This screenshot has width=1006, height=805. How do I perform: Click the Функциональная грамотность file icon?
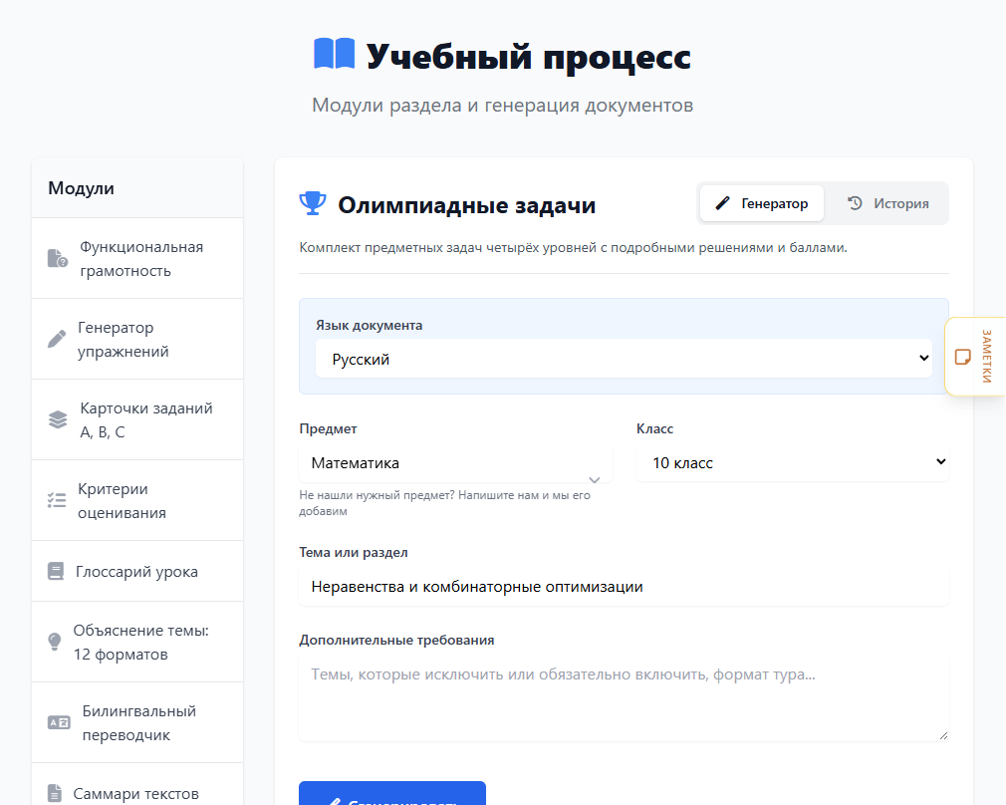click(x=57, y=258)
